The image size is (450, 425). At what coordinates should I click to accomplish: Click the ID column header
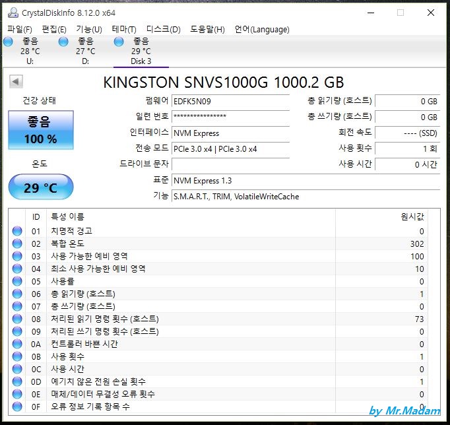coord(36,216)
